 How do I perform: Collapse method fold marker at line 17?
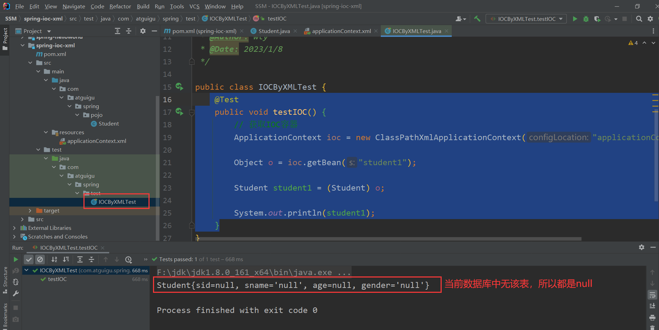point(192,112)
